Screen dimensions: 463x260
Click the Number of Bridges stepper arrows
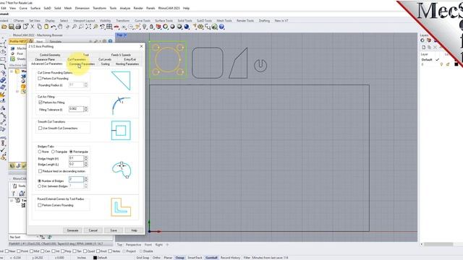click(86, 179)
